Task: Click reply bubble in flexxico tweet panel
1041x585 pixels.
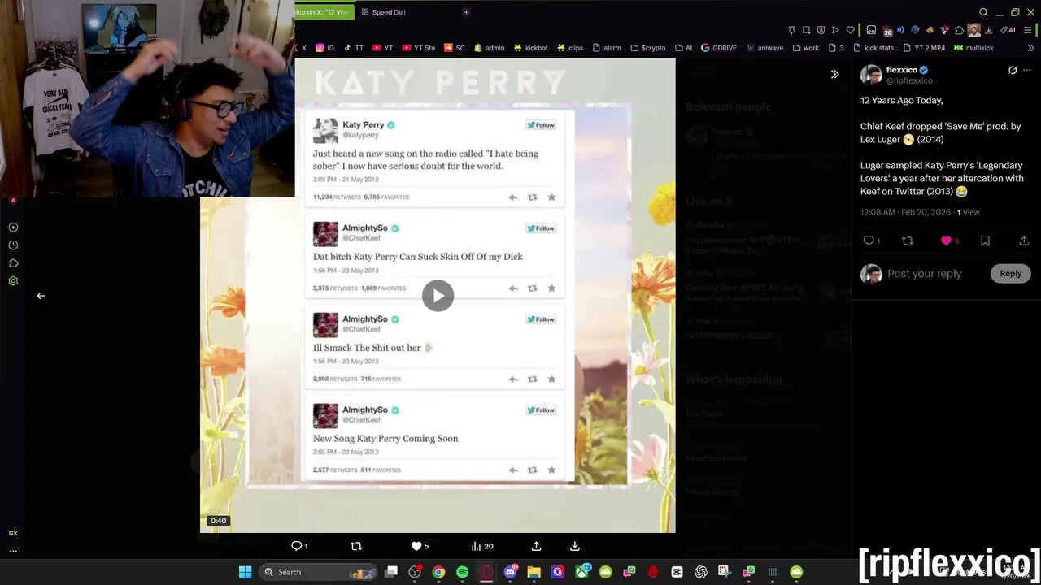Action: [871, 240]
